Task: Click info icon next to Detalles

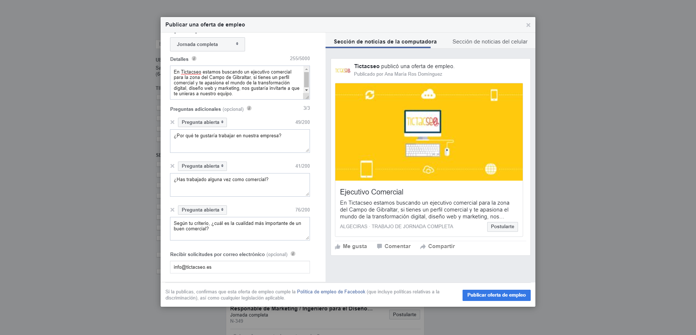Action: point(194,59)
